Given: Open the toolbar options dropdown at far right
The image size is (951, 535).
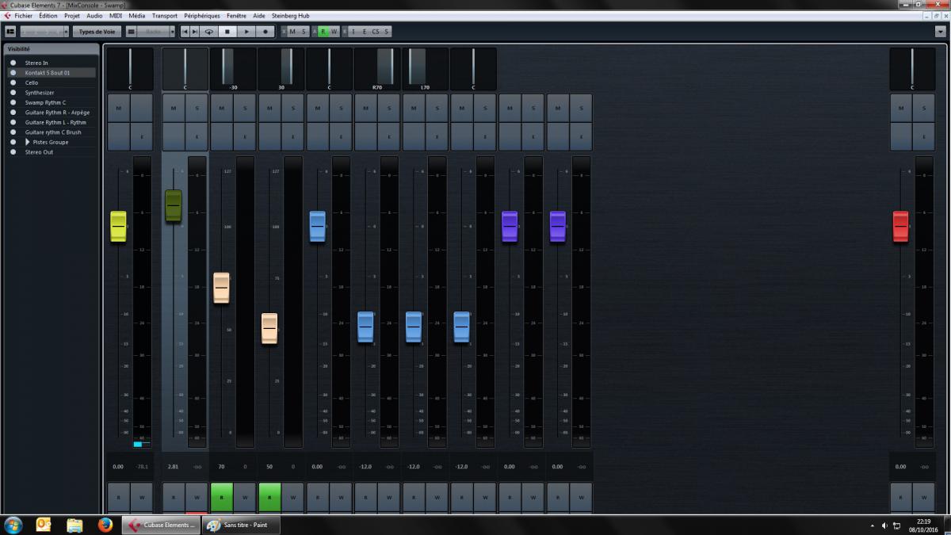Looking at the screenshot, I should pos(940,32).
